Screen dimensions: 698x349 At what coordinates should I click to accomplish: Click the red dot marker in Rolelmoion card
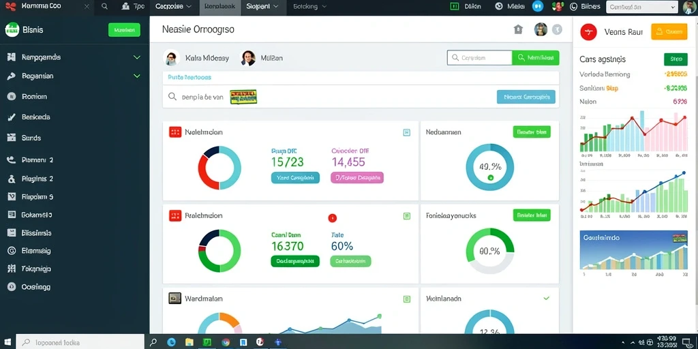(x=332, y=217)
